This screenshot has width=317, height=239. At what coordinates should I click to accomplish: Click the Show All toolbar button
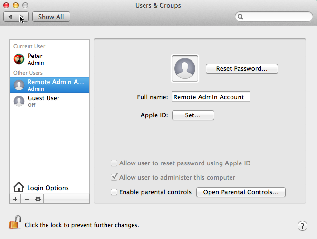(x=51, y=17)
